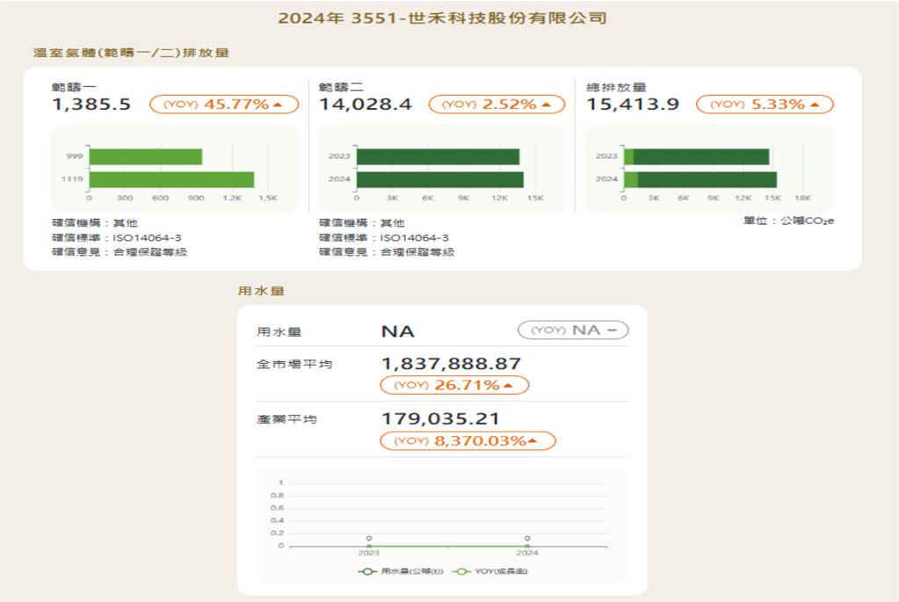Select the 2024 bar in 總排放量 chart

click(700, 179)
